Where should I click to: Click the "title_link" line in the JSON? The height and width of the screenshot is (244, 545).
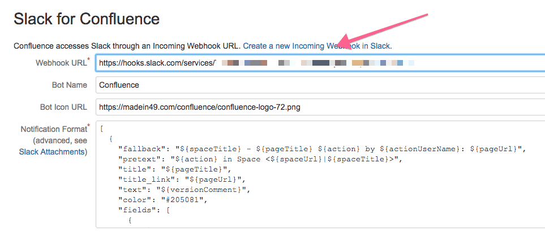click(182, 179)
